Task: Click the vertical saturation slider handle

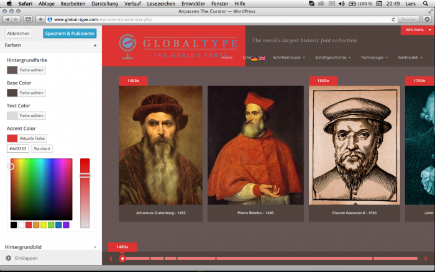Action: coord(85,176)
